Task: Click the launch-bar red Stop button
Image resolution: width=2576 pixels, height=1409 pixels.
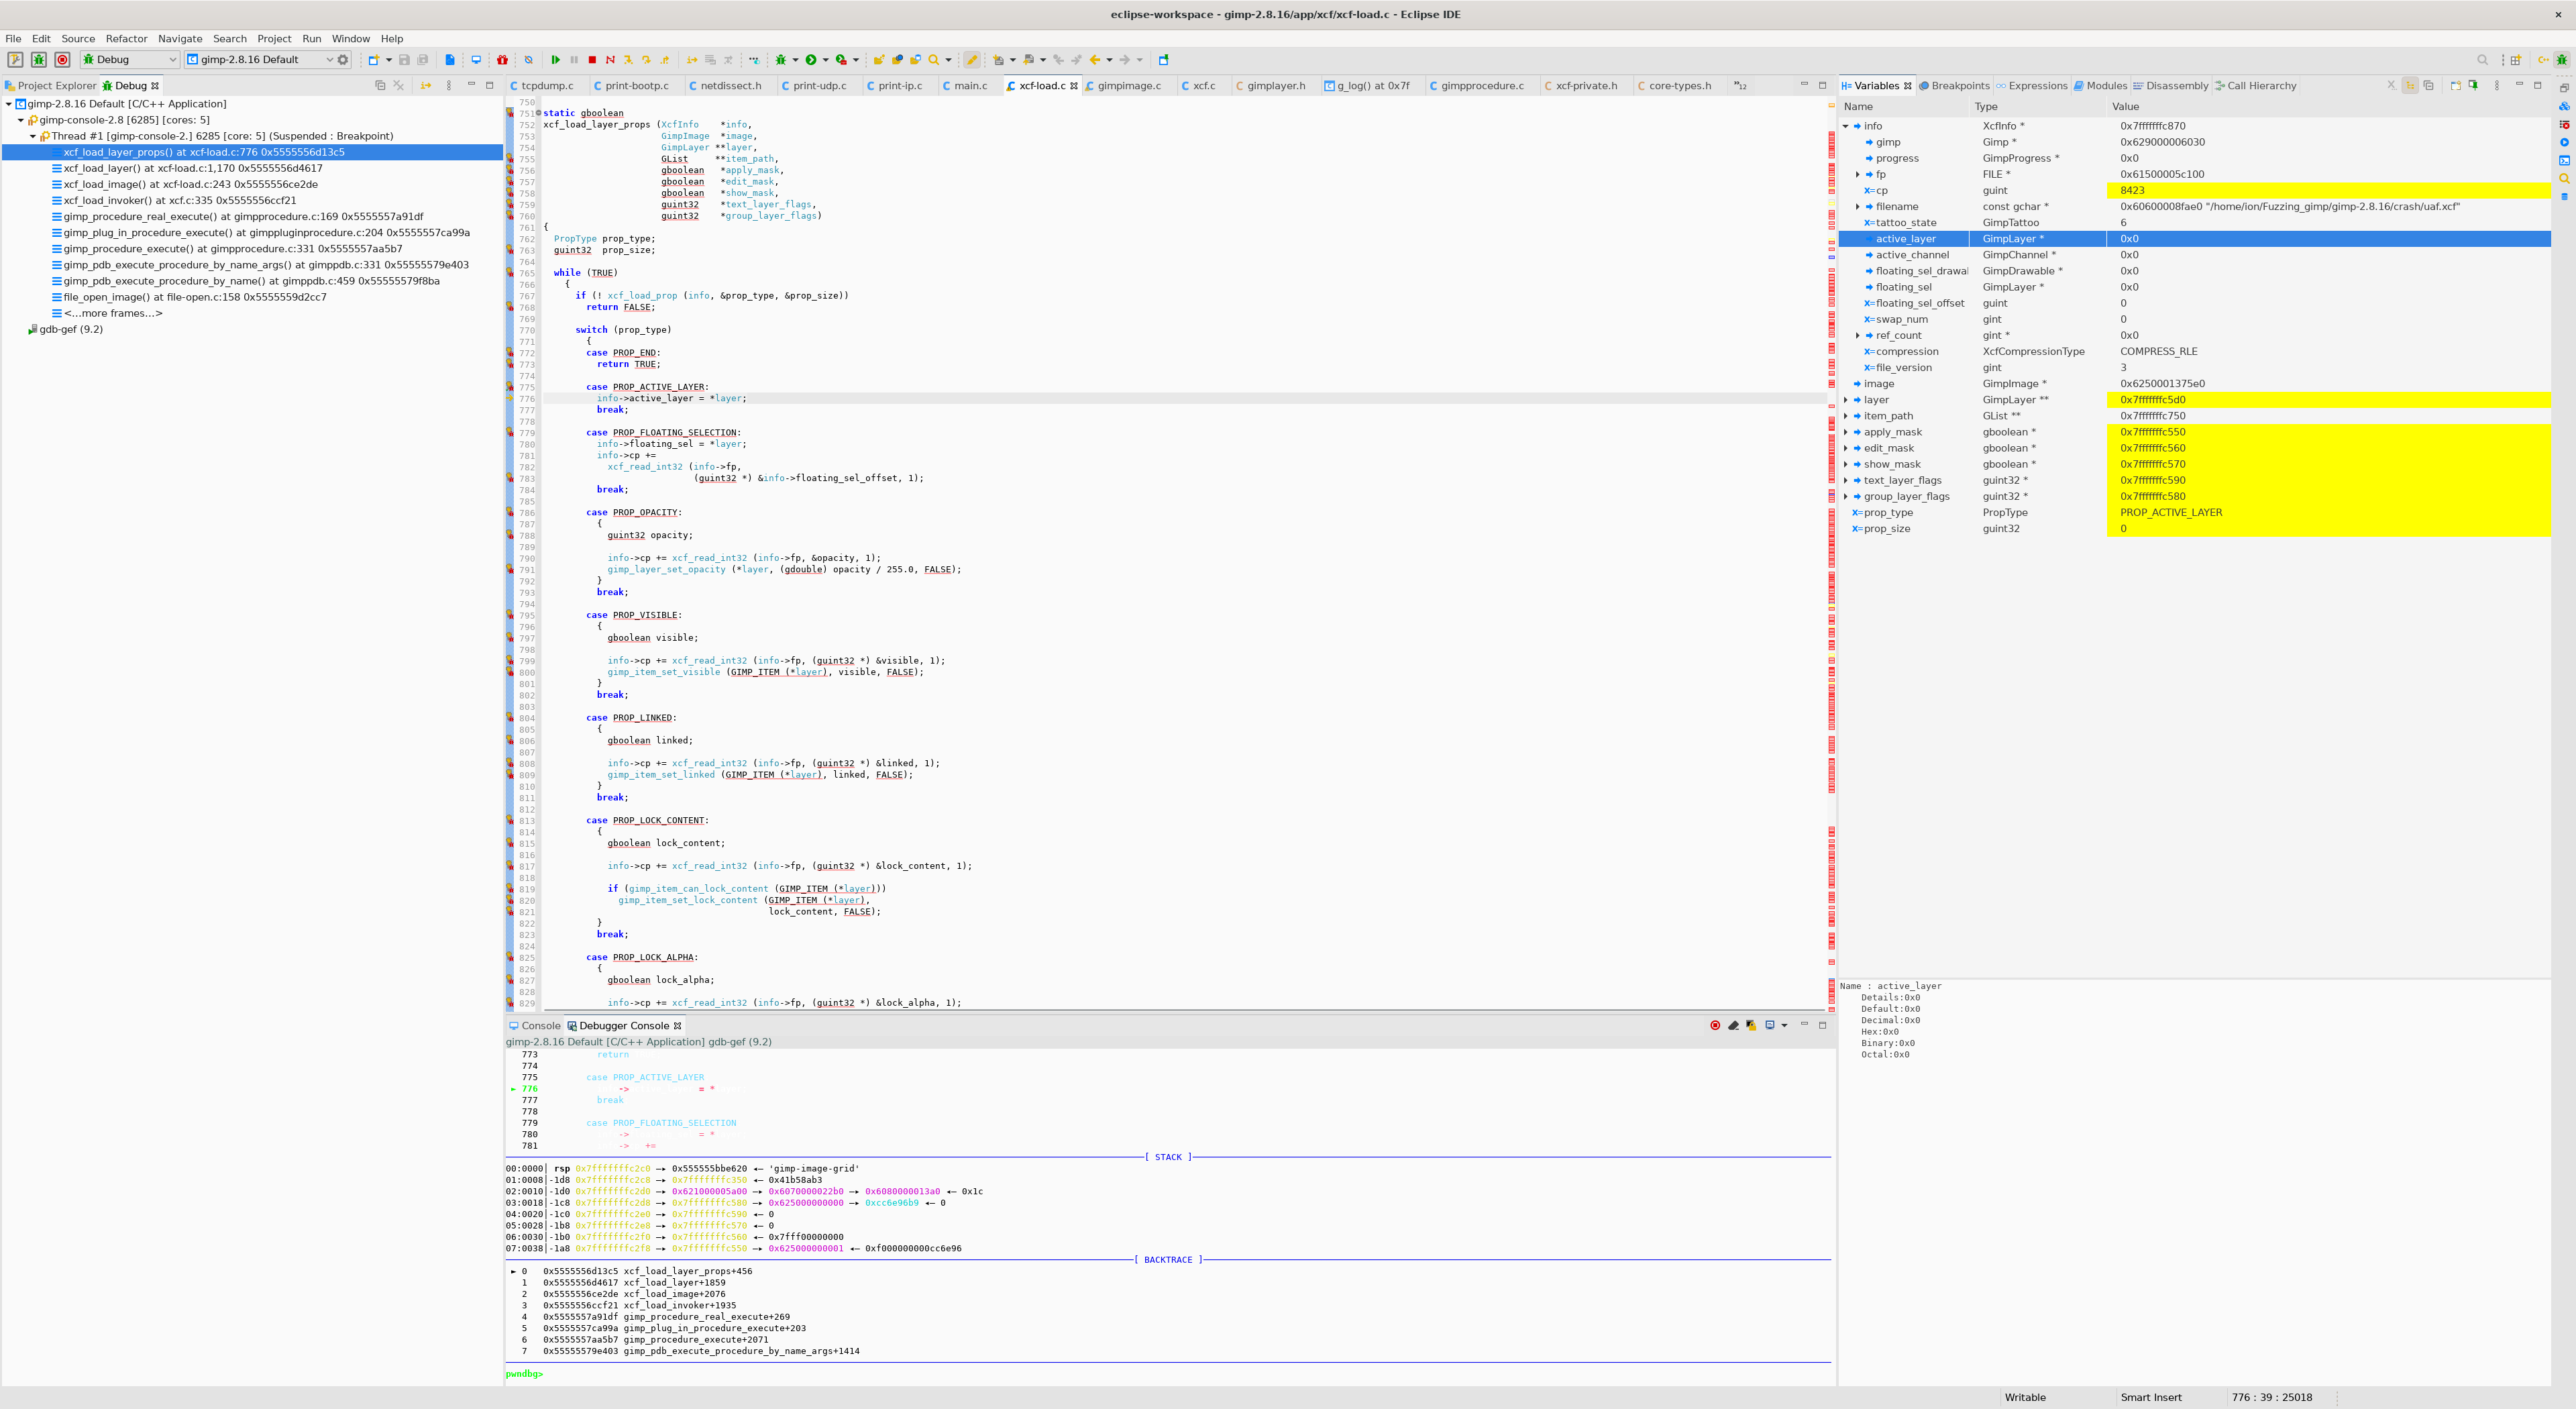Action: [62, 59]
